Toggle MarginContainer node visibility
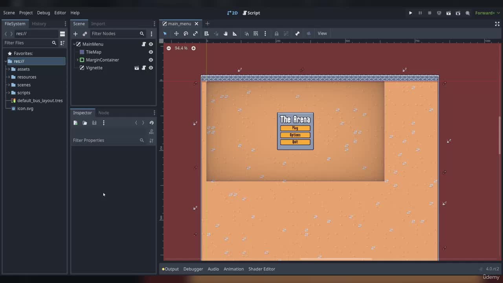Viewport: 503px width, 283px height. pyautogui.click(x=151, y=60)
